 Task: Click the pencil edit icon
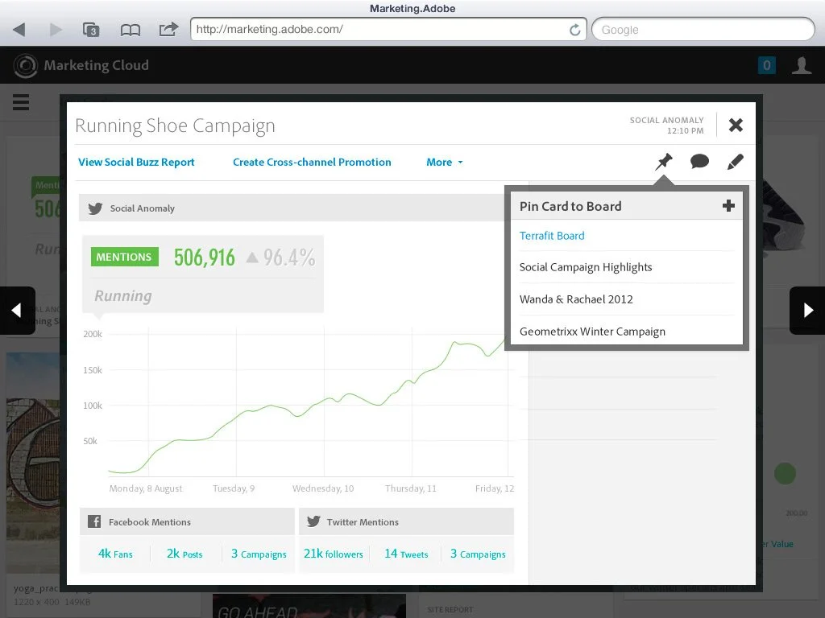735,162
